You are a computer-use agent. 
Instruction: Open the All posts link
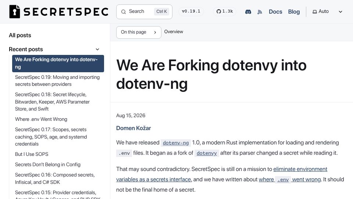(x=20, y=35)
